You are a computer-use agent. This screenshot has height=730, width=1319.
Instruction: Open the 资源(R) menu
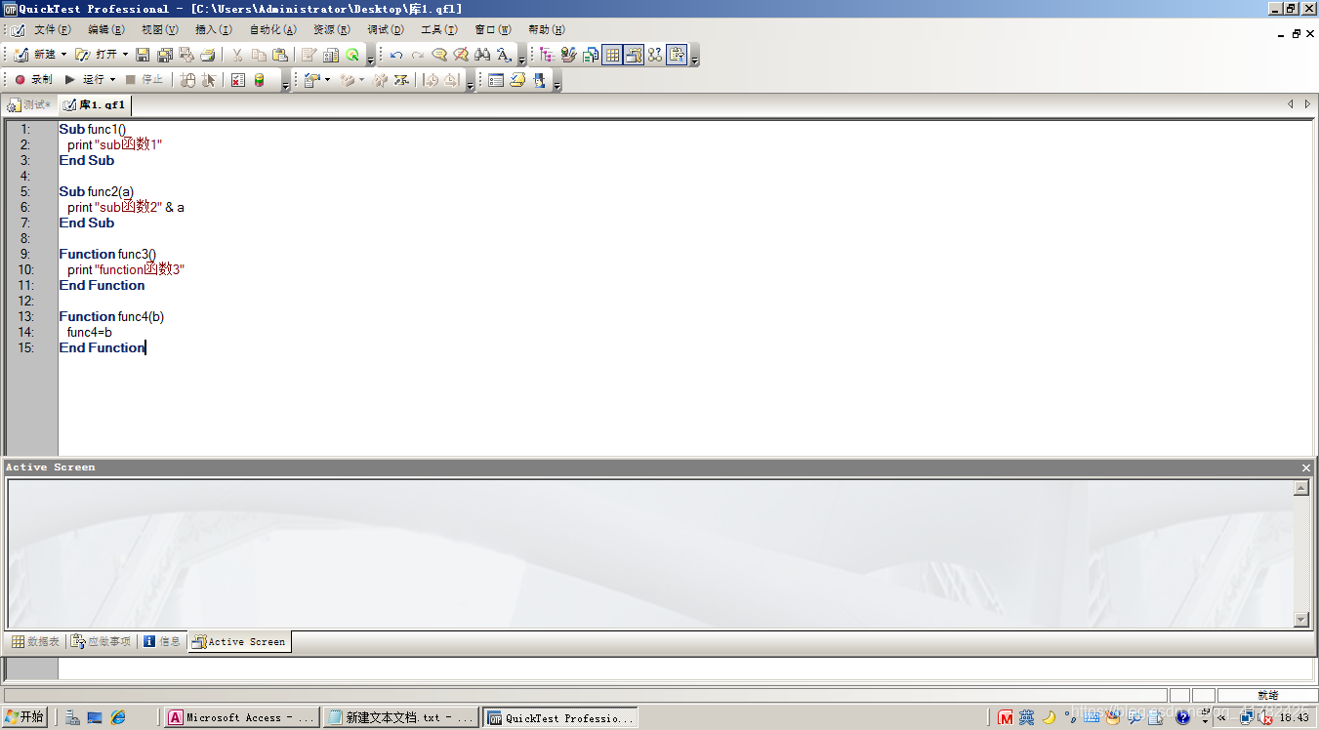click(x=331, y=29)
